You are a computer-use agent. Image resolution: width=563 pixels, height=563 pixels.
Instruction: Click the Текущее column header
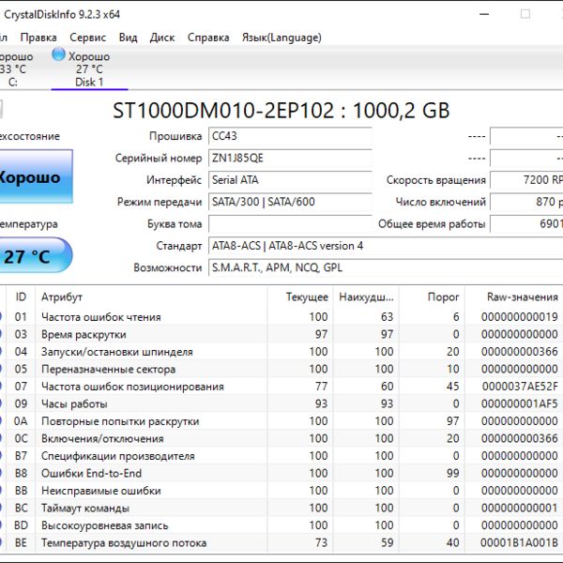(x=300, y=297)
